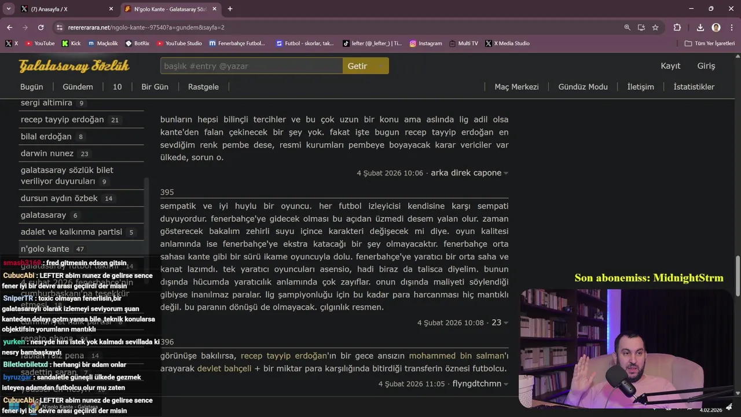This screenshot has height=417, width=741.
Task: Open author arka direk capone
Action: click(x=466, y=173)
